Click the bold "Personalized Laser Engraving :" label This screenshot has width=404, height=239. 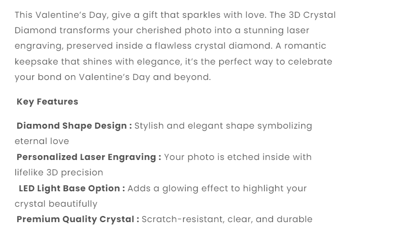coord(89,157)
